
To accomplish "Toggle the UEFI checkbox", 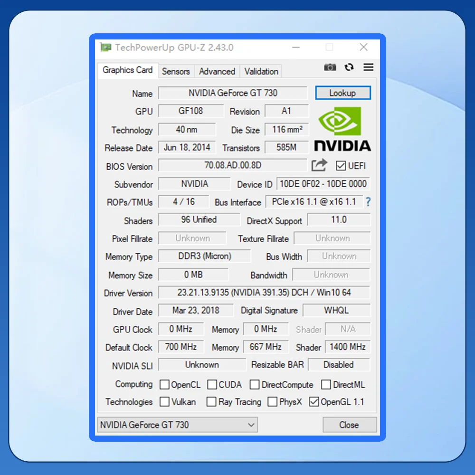I will [340, 165].
